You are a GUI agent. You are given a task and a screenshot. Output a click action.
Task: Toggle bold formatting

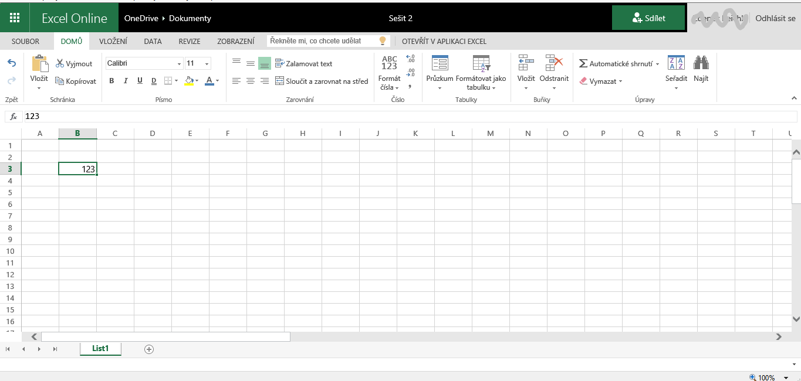click(111, 81)
